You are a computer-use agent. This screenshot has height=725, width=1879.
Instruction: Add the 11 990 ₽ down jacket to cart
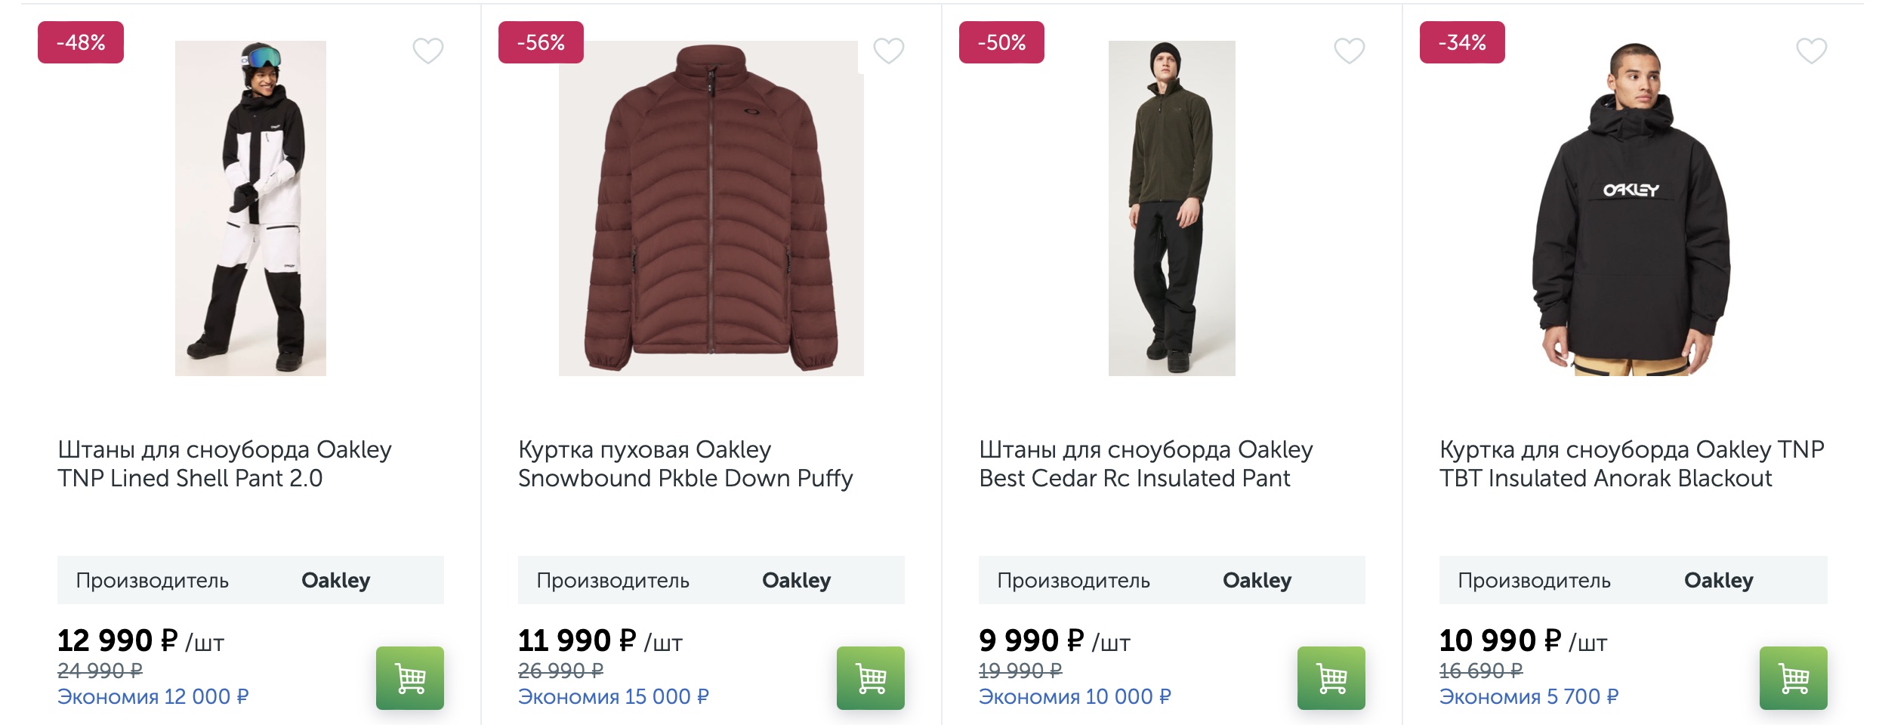[871, 678]
